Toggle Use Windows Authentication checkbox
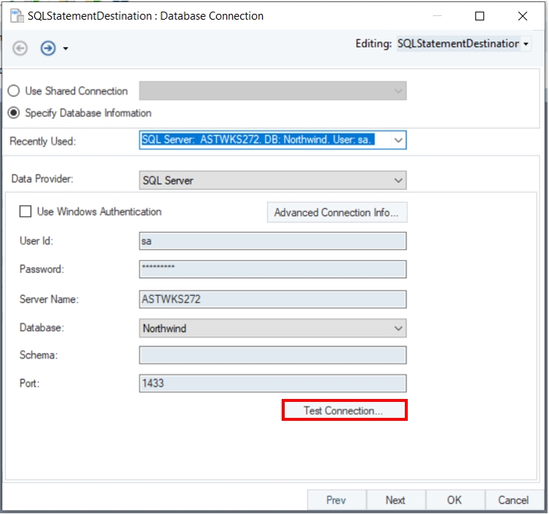549x514 pixels. click(x=25, y=212)
